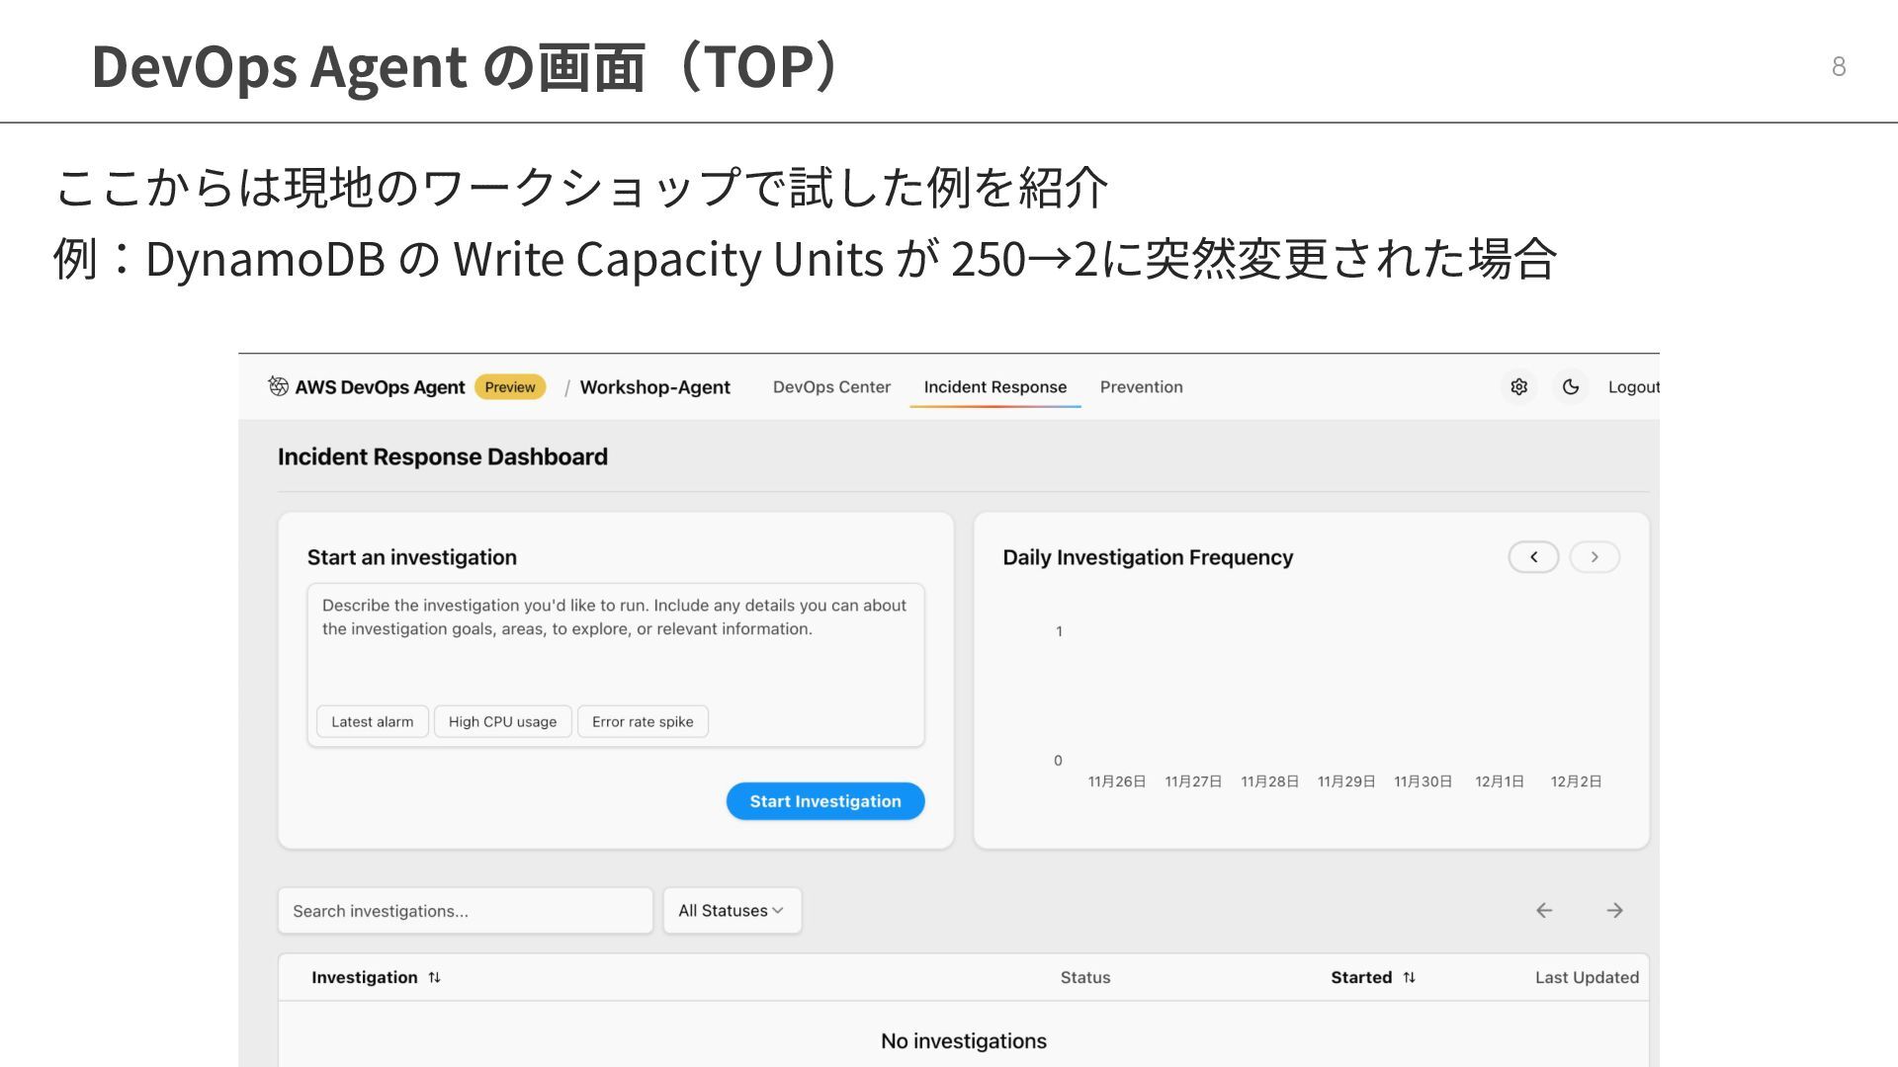Click left arrow for previous investigations page
Image resolution: width=1898 pixels, height=1067 pixels.
1544,911
